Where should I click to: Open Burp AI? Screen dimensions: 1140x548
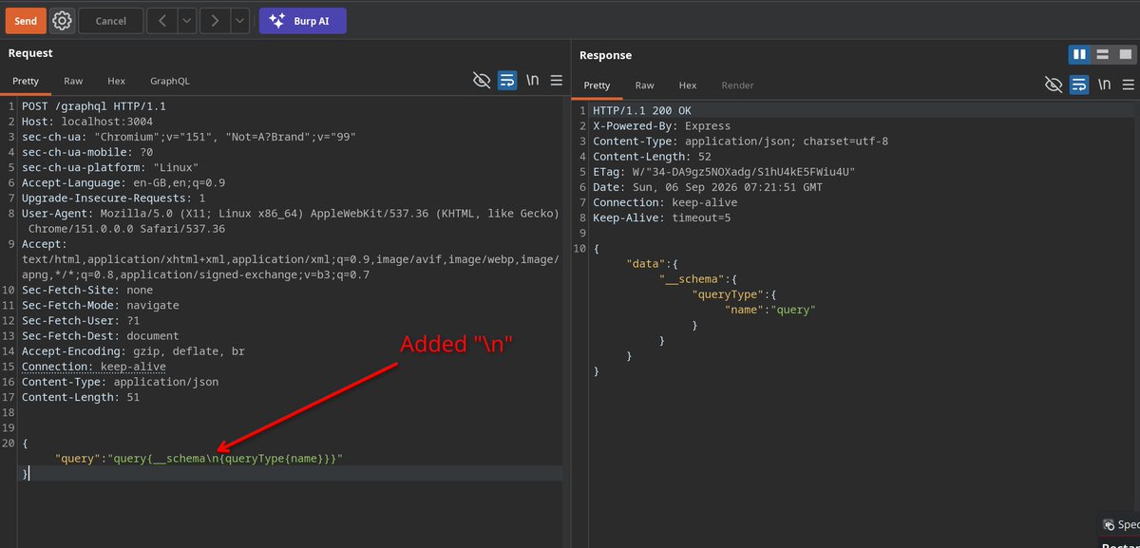click(303, 21)
